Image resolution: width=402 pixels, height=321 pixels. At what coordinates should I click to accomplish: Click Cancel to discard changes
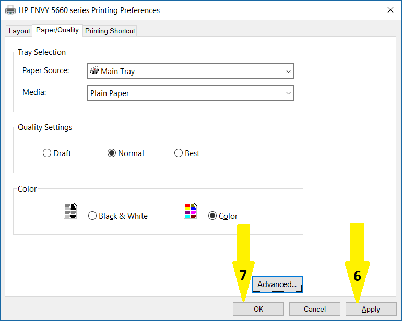(314, 309)
